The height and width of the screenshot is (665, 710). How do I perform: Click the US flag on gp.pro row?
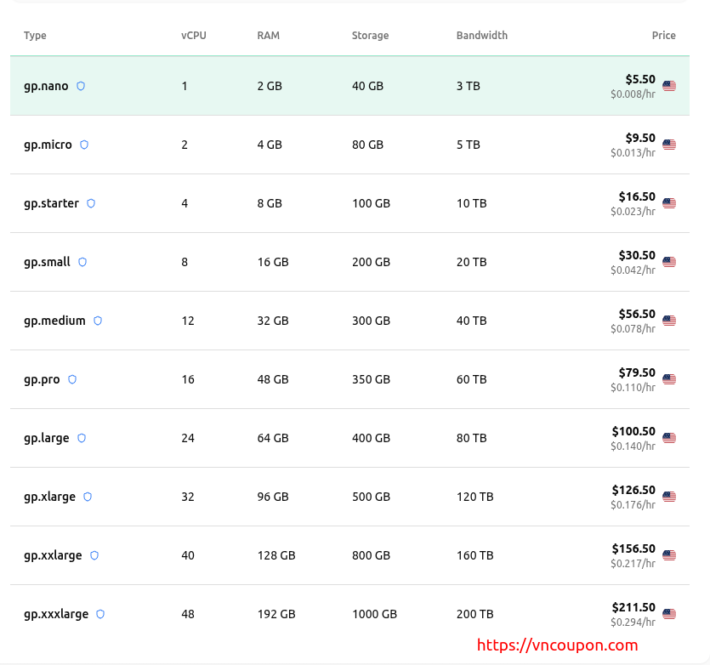669,379
